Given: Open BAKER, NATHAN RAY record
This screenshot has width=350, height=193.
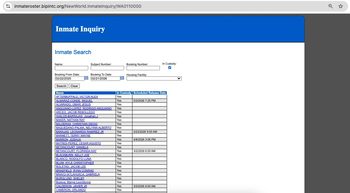Looking at the screenshot, I should tap(70, 120).
